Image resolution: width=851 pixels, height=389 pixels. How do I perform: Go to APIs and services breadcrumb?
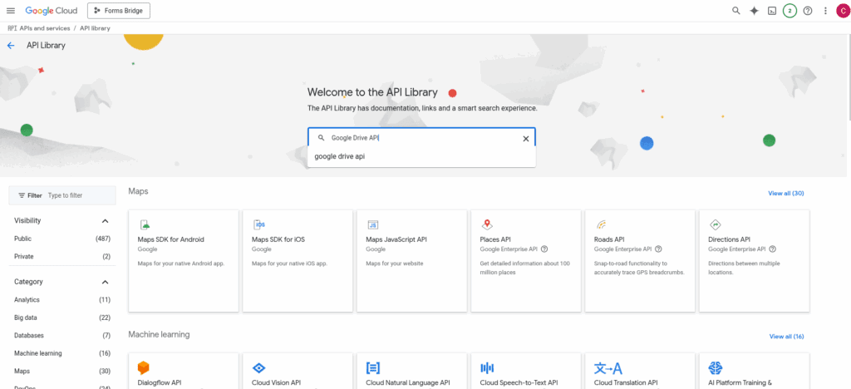[45, 28]
